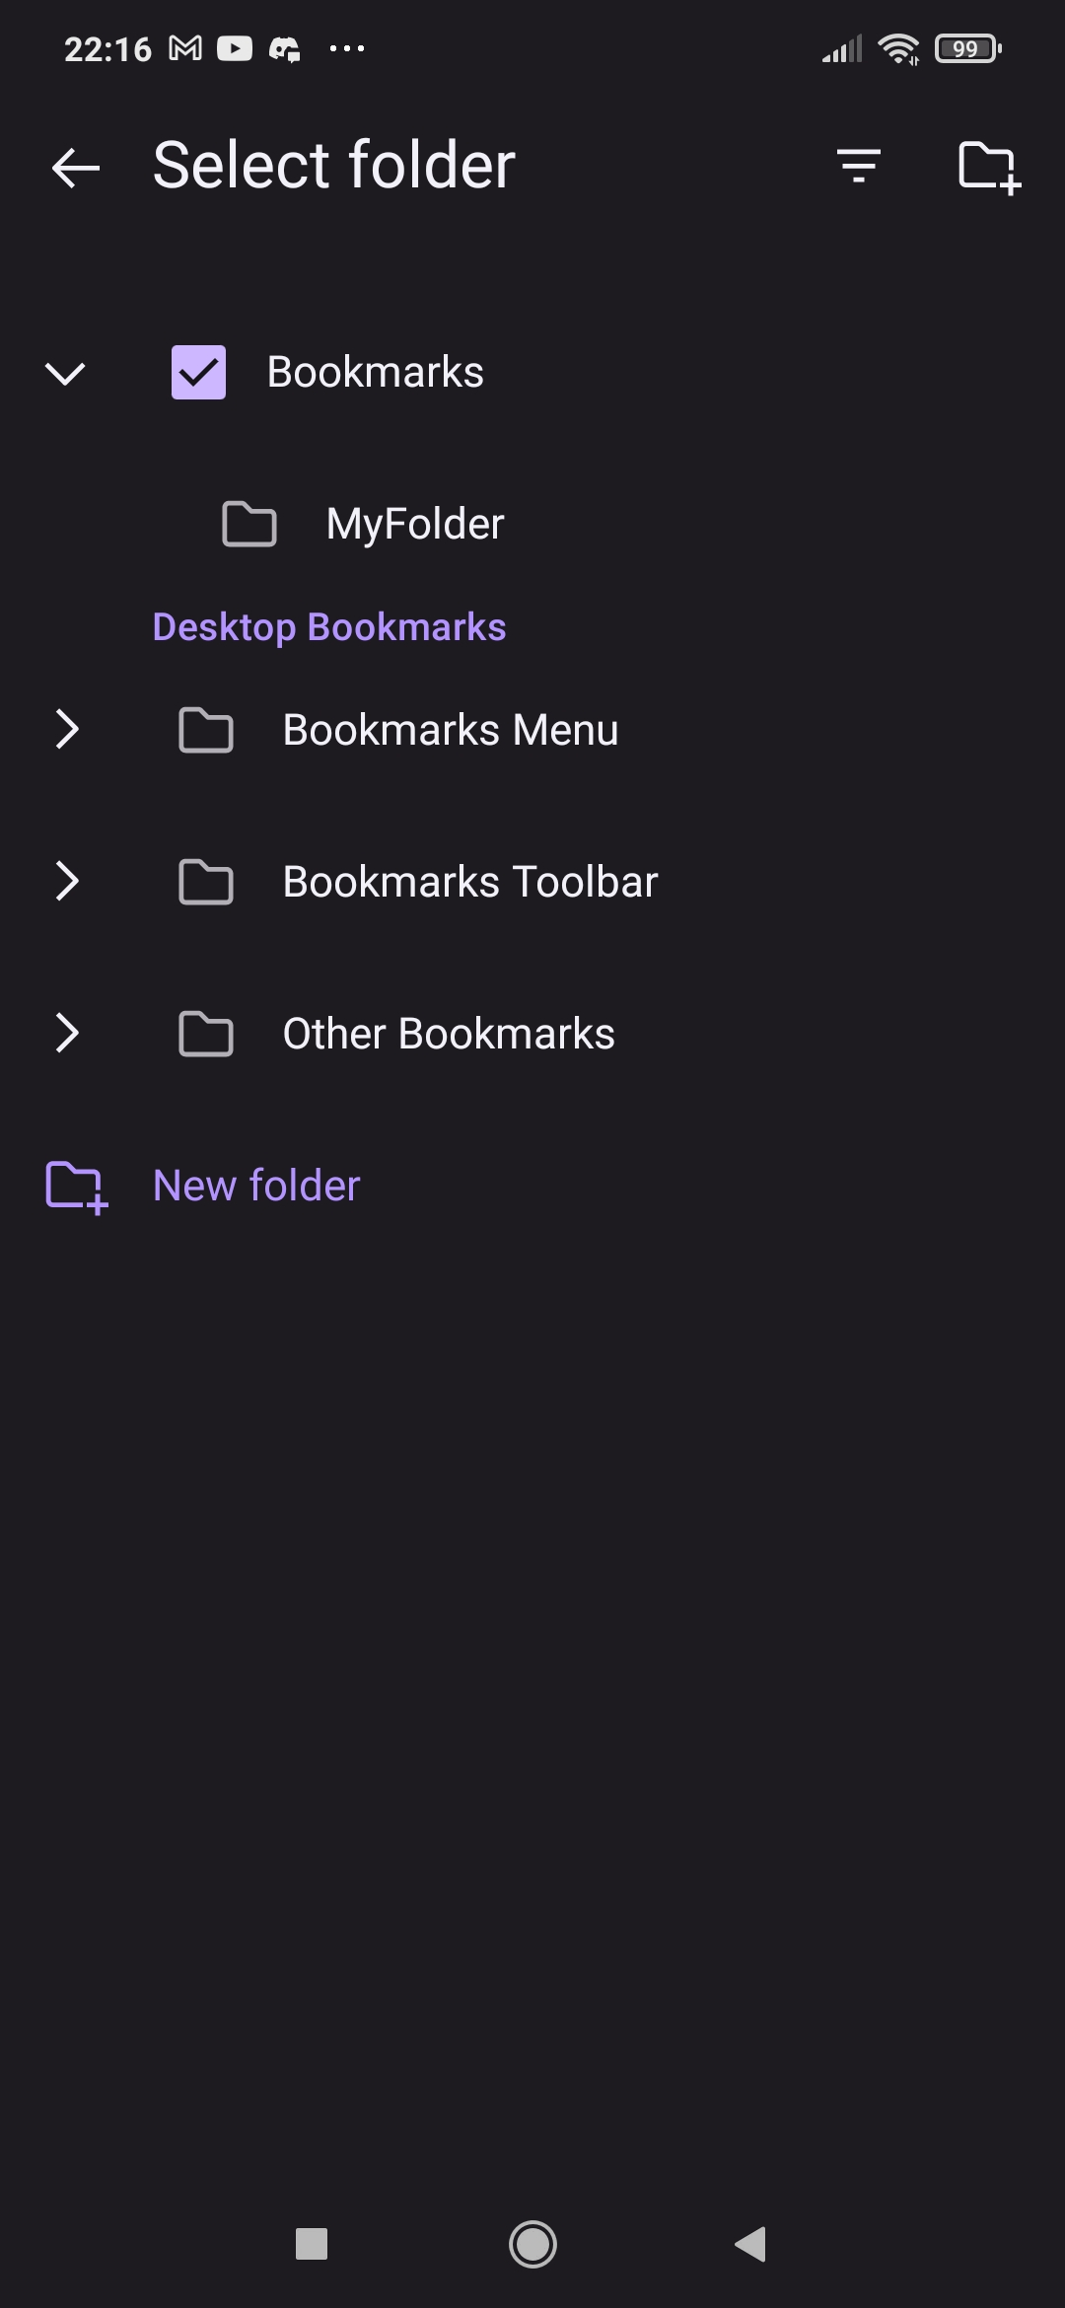Tap the Android home navigation button
Screen dimensions: 1065x2308
coord(532,2244)
